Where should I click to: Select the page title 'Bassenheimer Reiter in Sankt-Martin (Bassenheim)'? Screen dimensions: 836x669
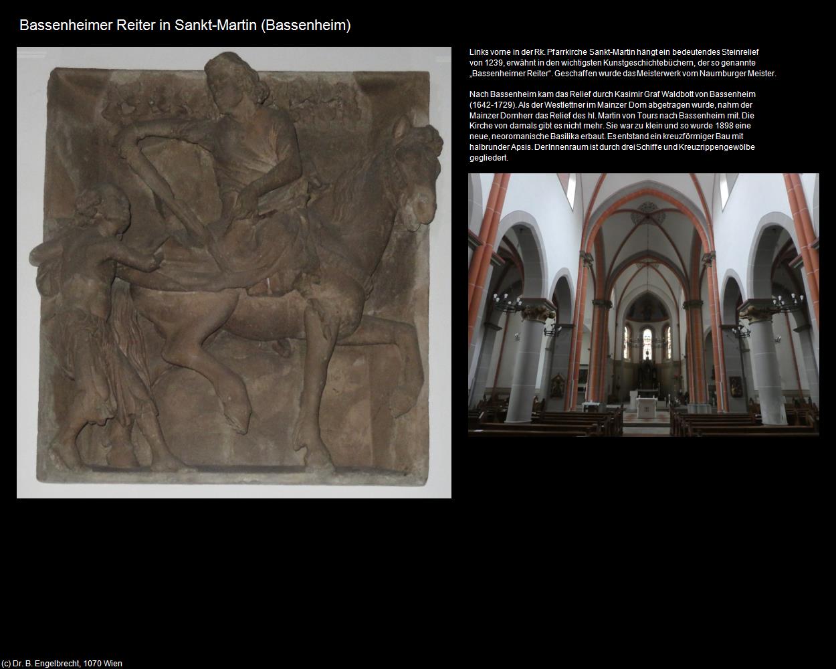click(185, 25)
